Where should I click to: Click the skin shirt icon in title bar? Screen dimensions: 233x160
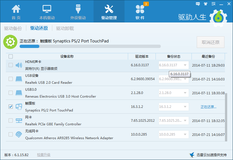[x=205, y=4]
